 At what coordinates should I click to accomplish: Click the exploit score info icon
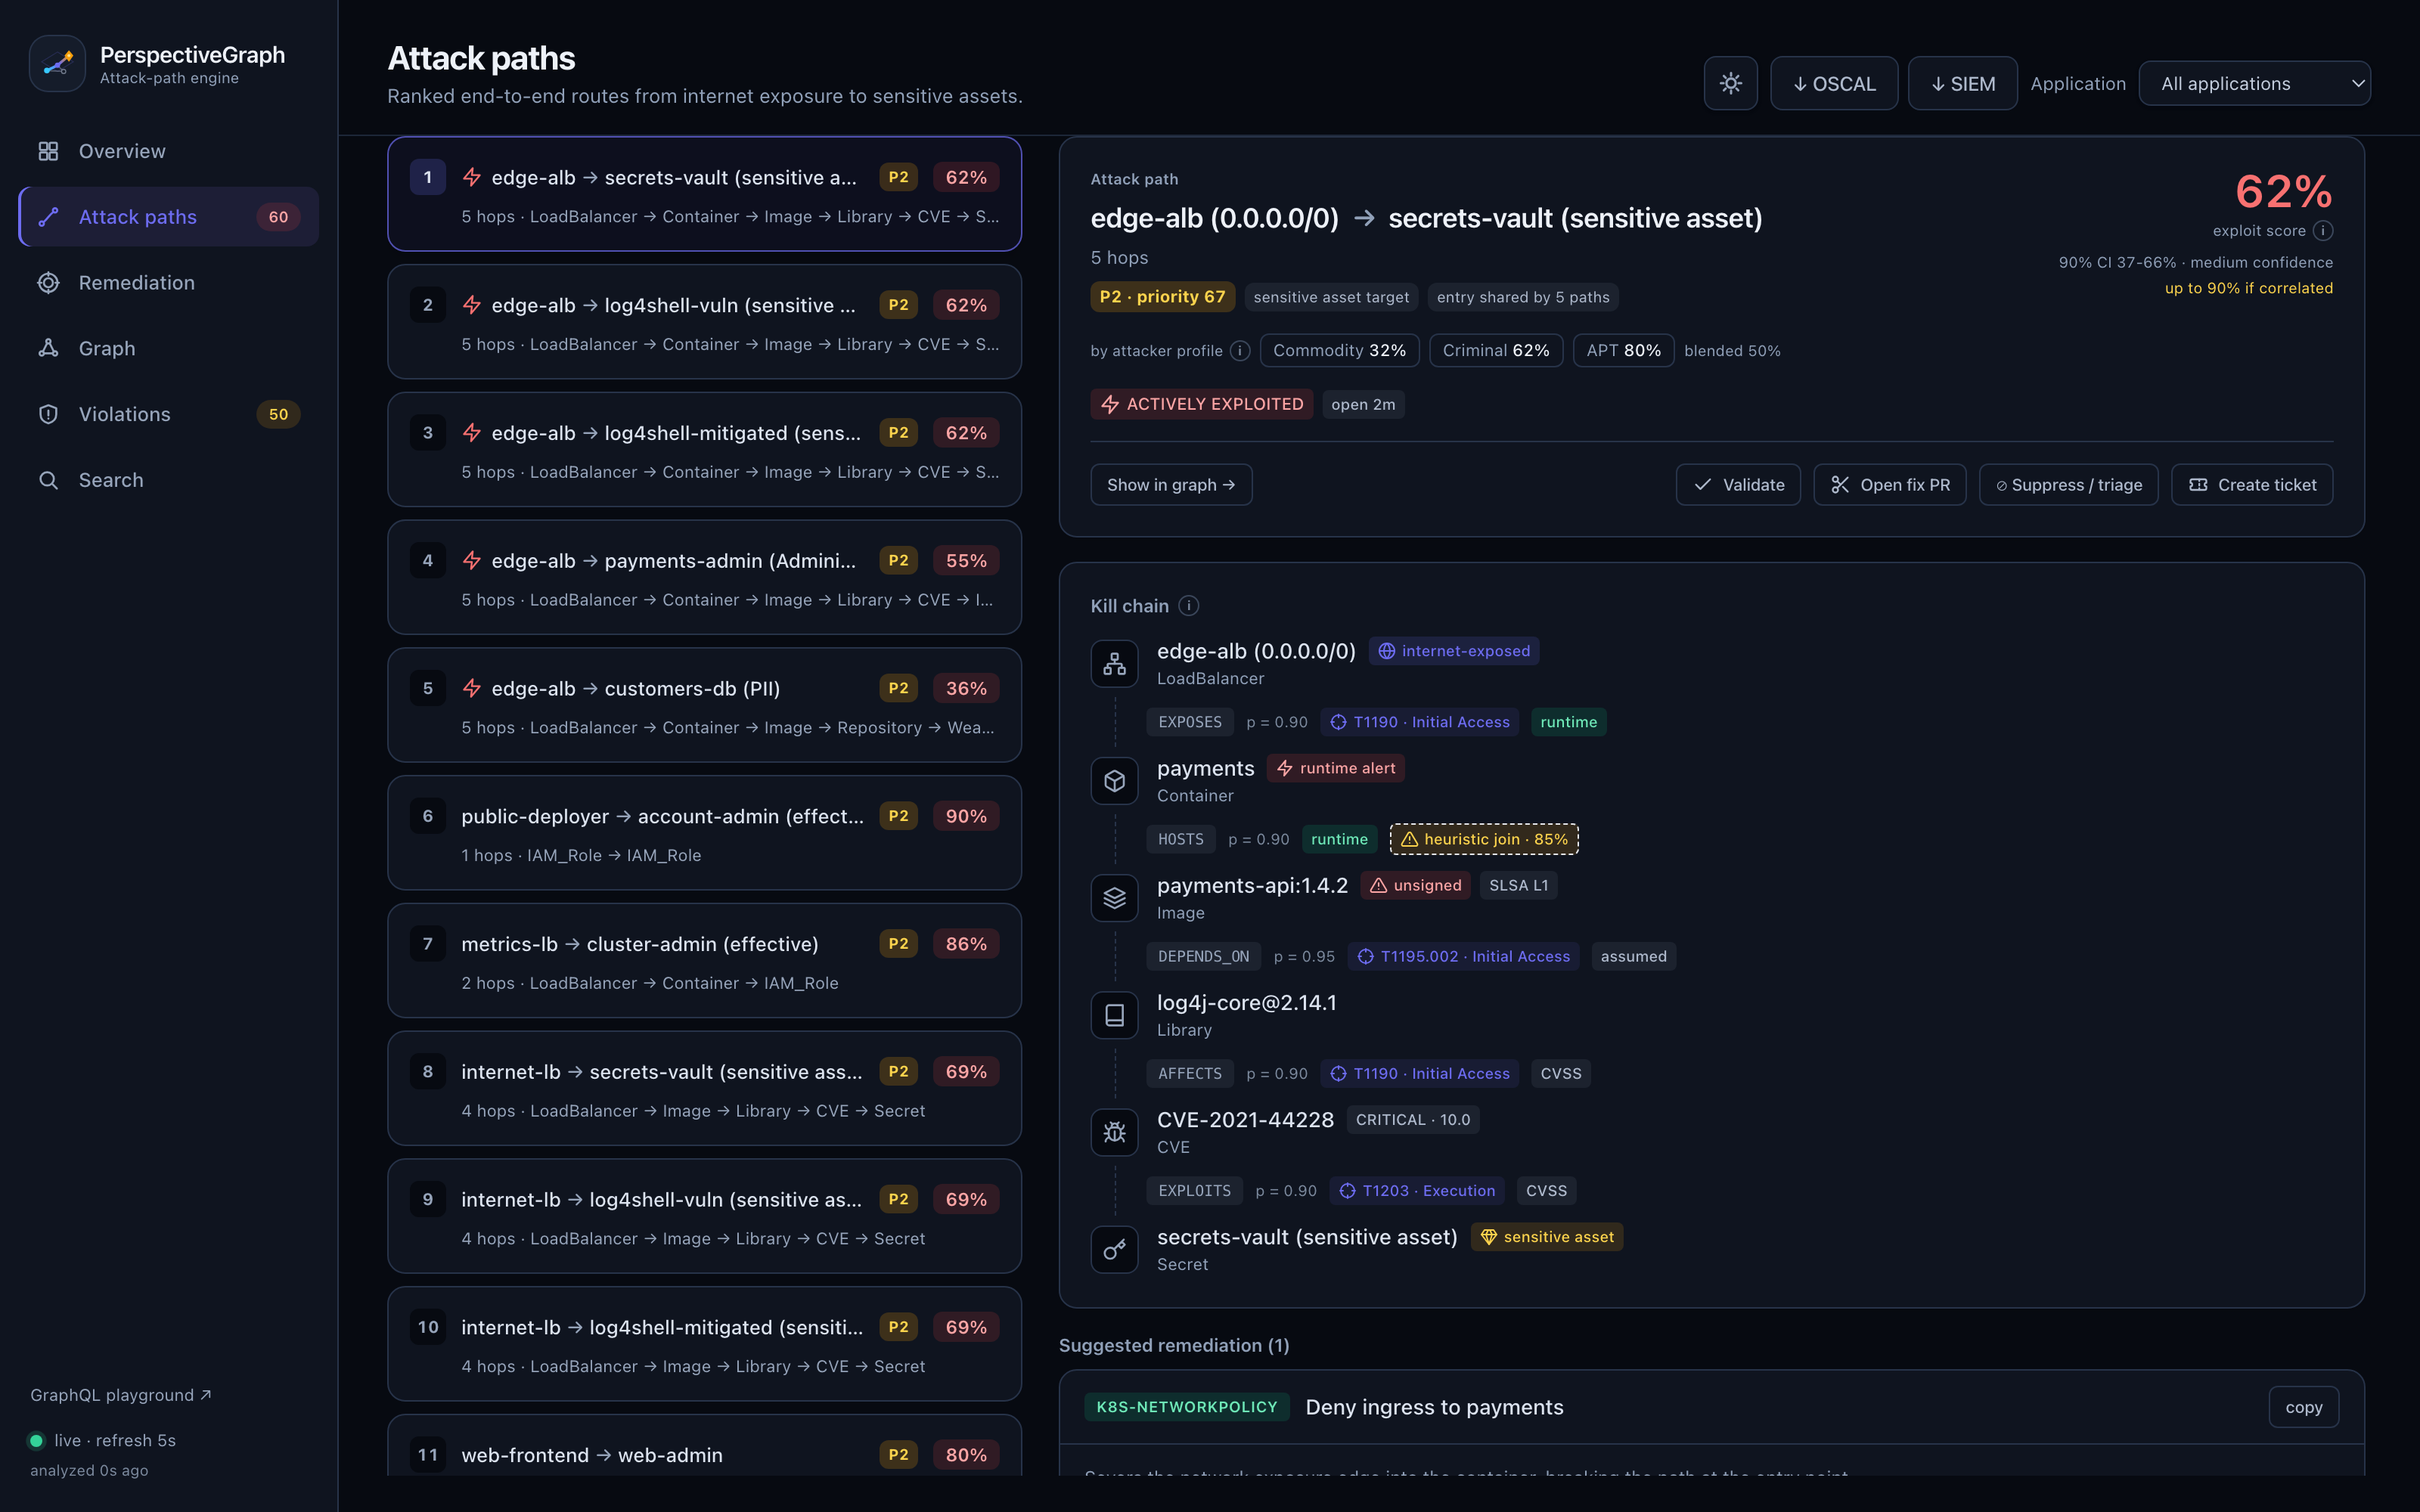[x=2323, y=231]
